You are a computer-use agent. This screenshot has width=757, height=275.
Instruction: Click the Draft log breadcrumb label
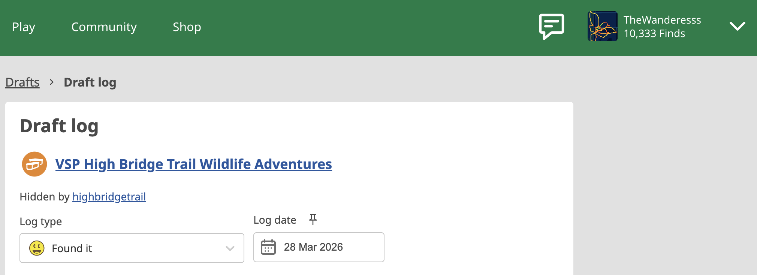pyautogui.click(x=90, y=82)
